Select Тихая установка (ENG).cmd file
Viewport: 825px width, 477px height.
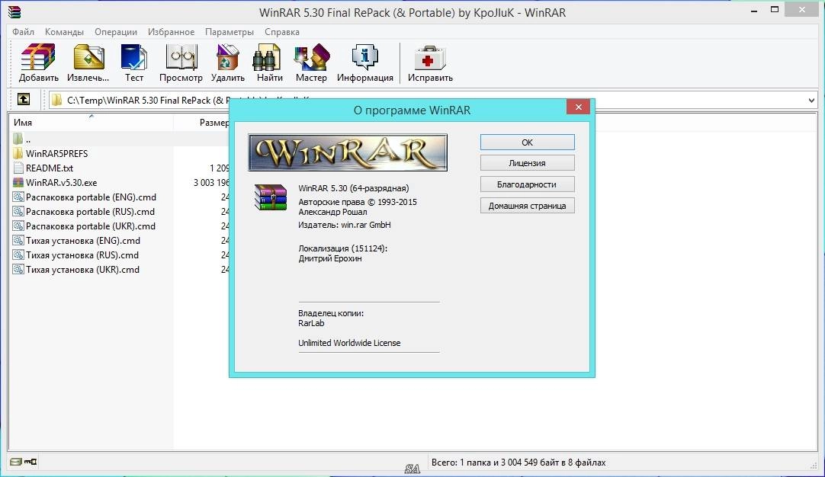coord(76,240)
